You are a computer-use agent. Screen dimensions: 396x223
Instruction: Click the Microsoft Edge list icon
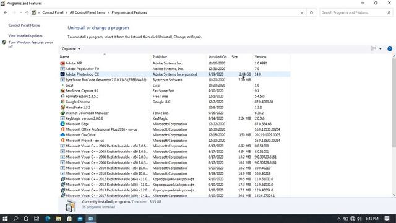(62, 124)
